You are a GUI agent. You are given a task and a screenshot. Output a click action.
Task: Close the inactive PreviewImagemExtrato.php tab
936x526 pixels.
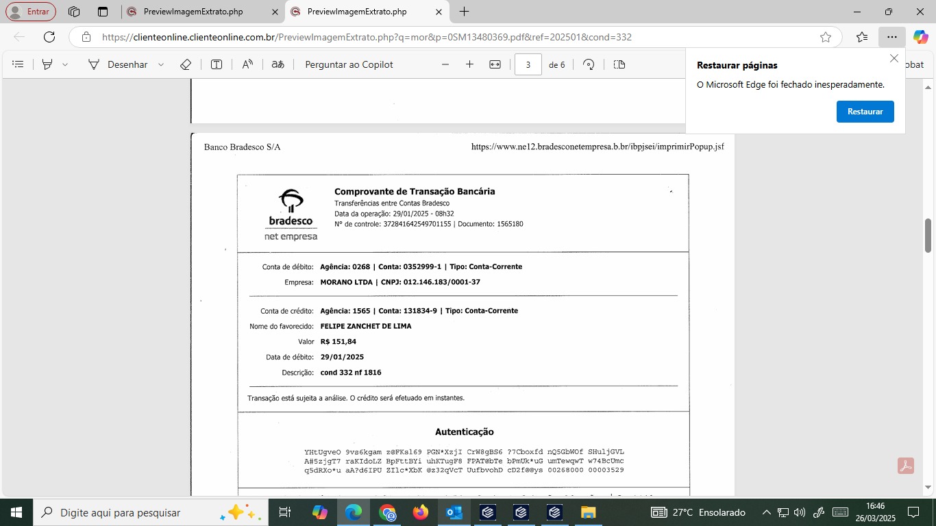pyautogui.click(x=275, y=12)
